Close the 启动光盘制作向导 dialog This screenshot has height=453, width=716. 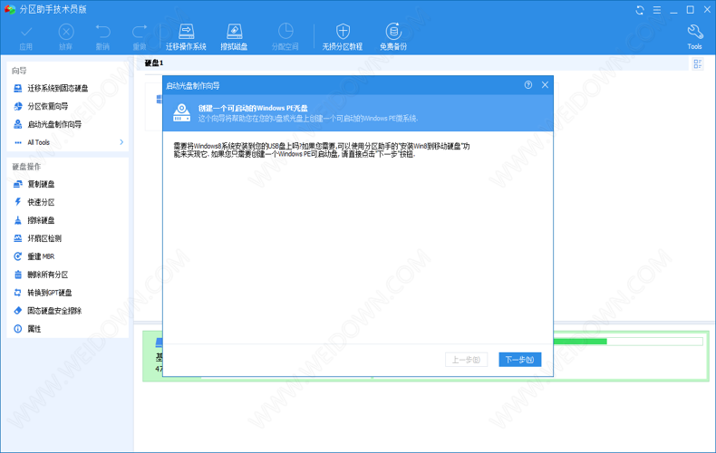point(545,84)
